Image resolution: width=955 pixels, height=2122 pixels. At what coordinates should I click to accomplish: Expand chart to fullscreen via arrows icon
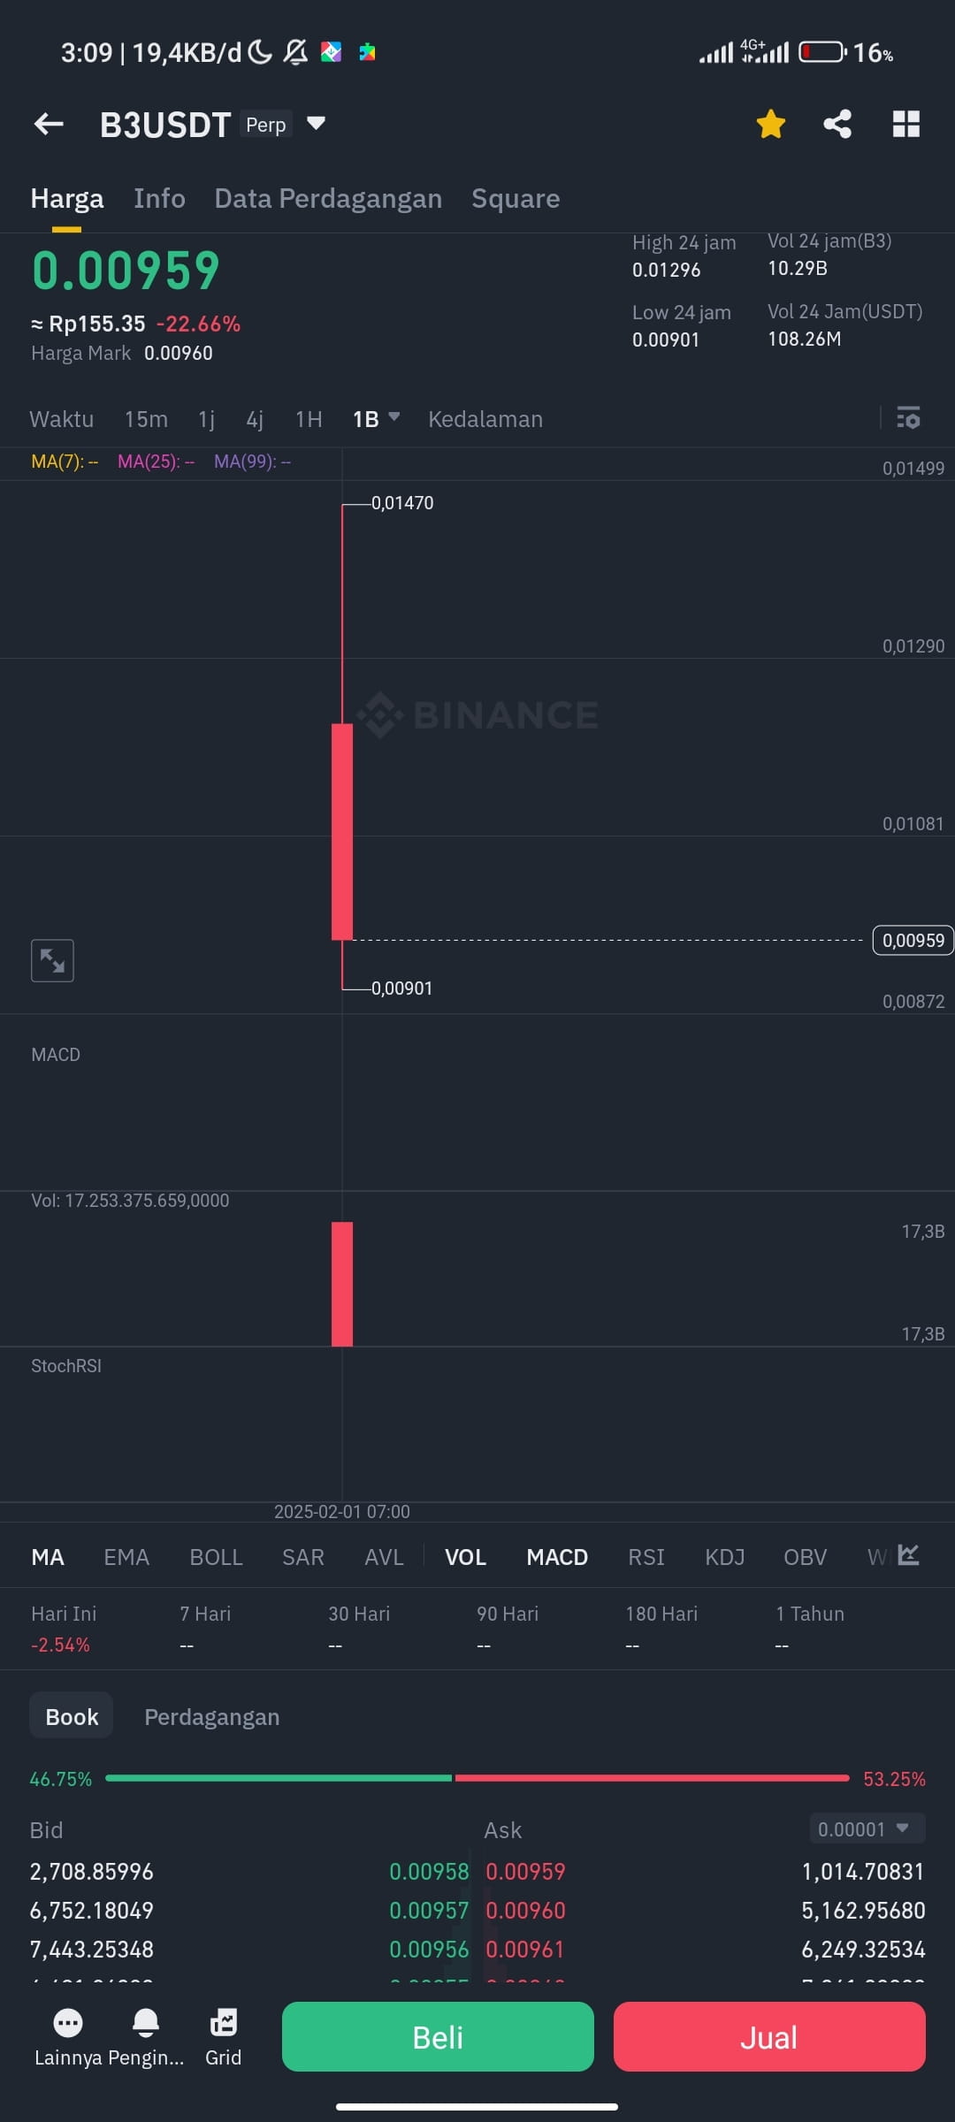coord(52,960)
